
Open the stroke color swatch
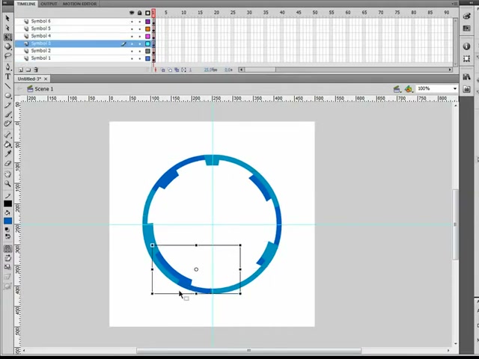pos(7,203)
